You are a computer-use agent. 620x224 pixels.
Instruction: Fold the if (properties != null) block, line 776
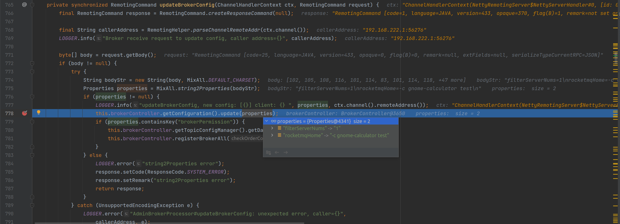[x=32, y=97]
